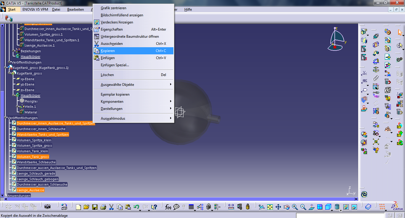Save with the floppy disk icon
The width and height of the screenshot is (405, 218).
[x=95, y=207]
